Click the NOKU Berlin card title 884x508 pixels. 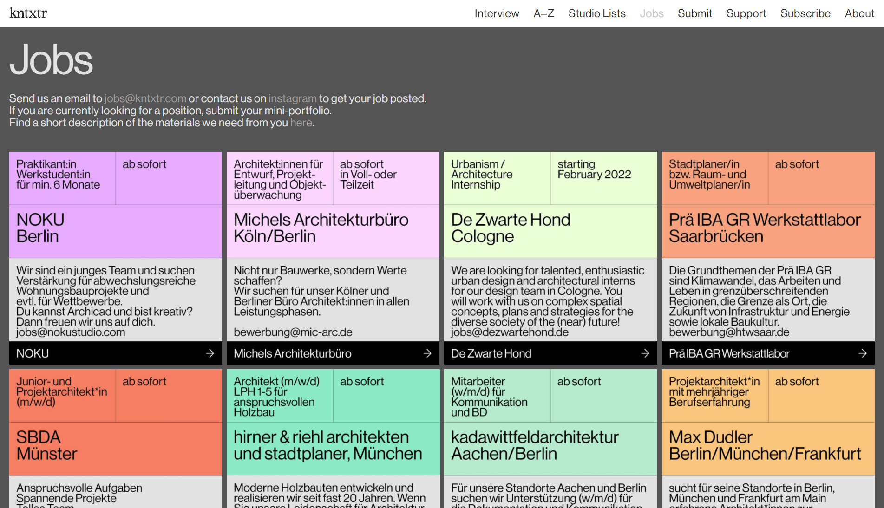point(40,228)
